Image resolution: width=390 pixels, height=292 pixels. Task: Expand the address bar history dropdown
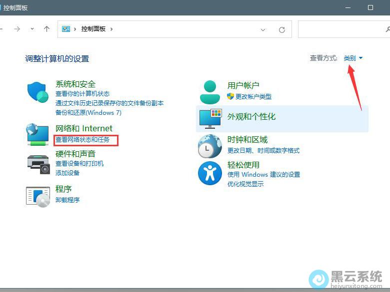263,29
